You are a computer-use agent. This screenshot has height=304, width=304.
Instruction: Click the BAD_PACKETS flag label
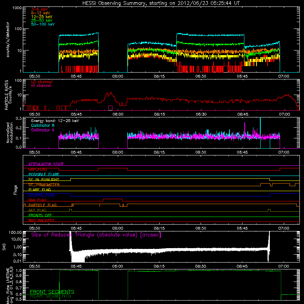(x=41, y=220)
